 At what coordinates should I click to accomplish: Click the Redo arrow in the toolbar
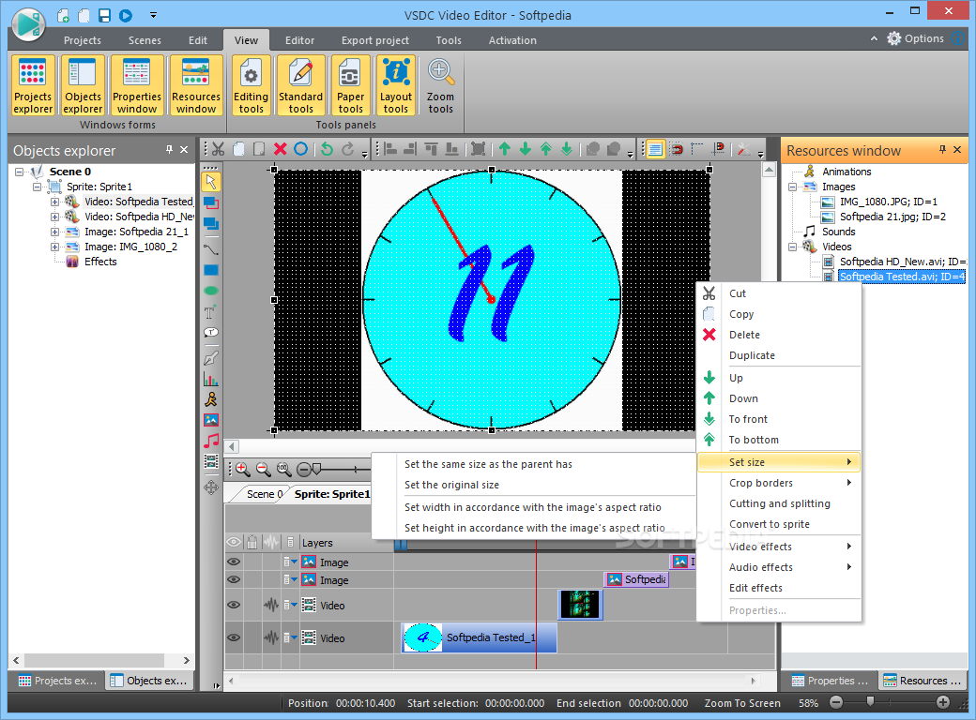click(347, 149)
